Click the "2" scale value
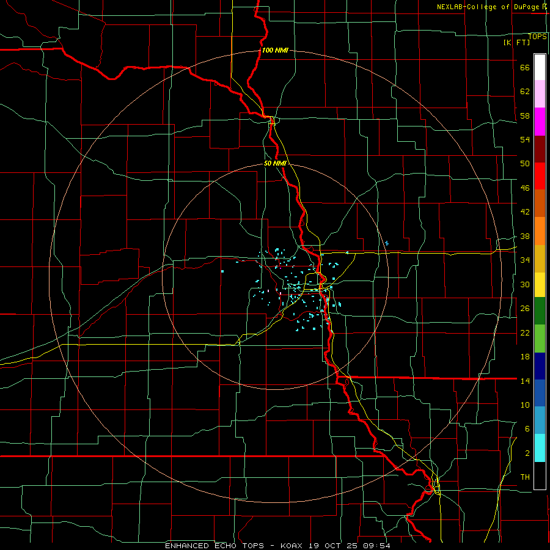Screen dimensions: 550x550 pos(527,453)
